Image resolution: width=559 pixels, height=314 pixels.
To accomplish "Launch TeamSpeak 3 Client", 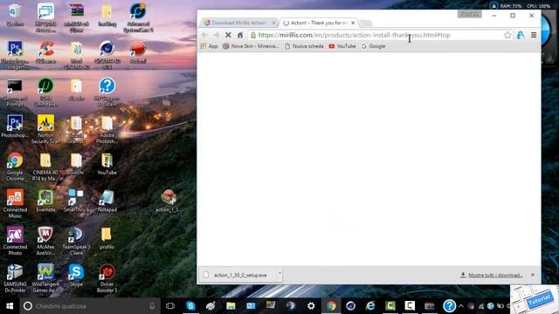I will (x=76, y=241).
